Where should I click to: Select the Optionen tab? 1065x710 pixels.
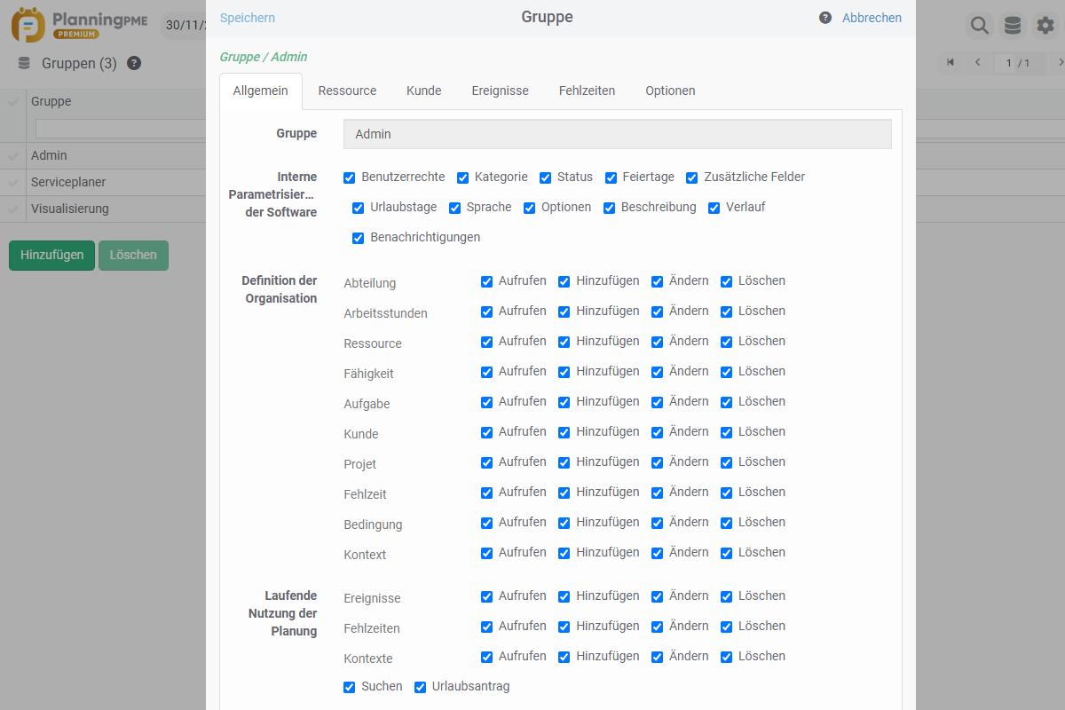click(x=670, y=91)
